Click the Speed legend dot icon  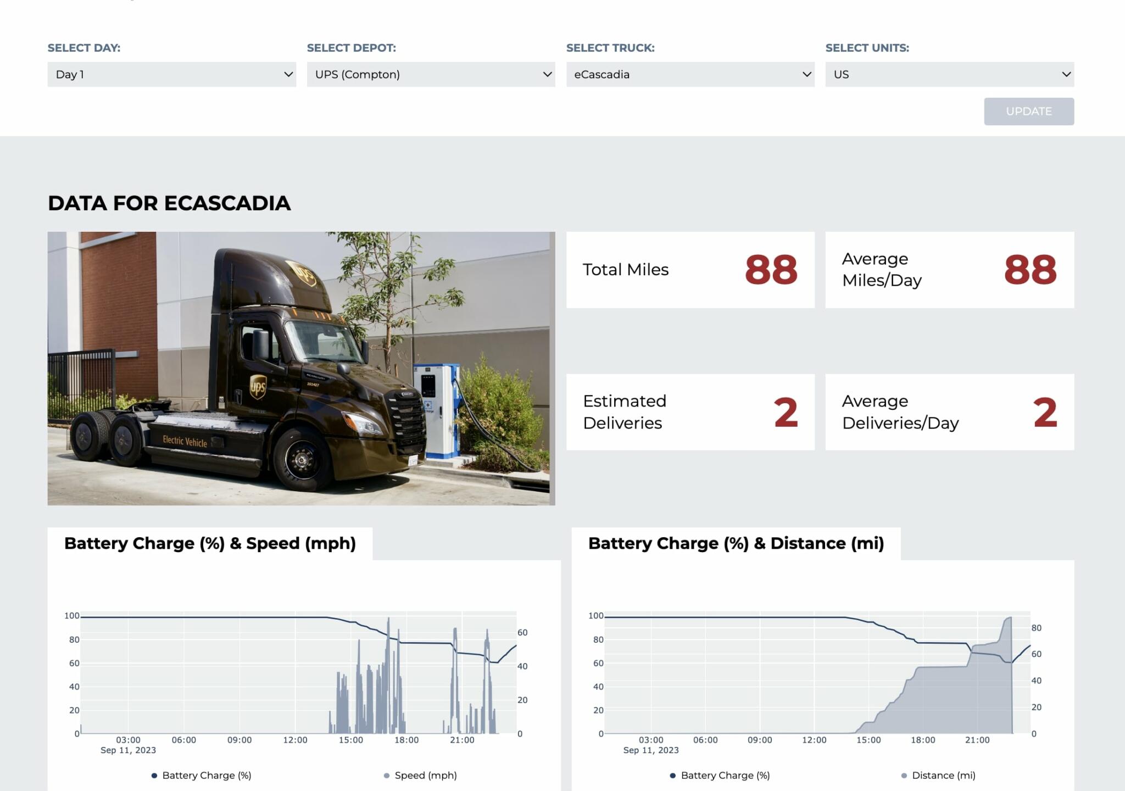click(x=387, y=775)
